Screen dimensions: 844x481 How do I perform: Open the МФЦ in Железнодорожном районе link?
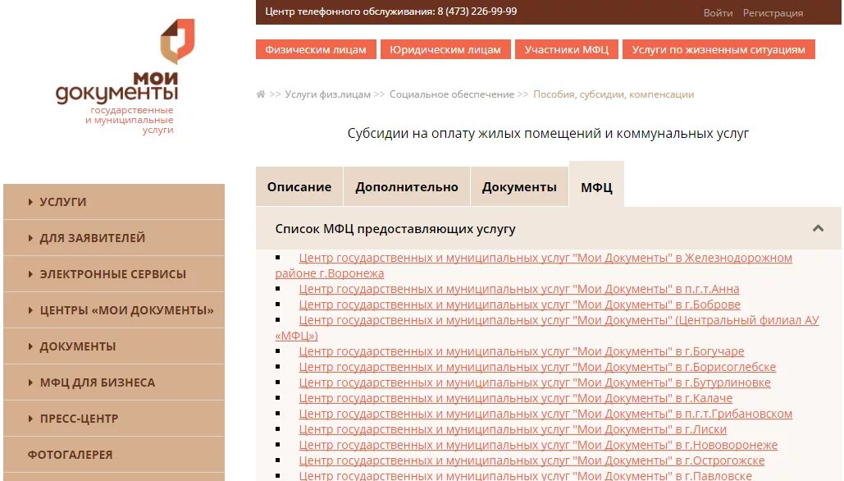(545, 258)
